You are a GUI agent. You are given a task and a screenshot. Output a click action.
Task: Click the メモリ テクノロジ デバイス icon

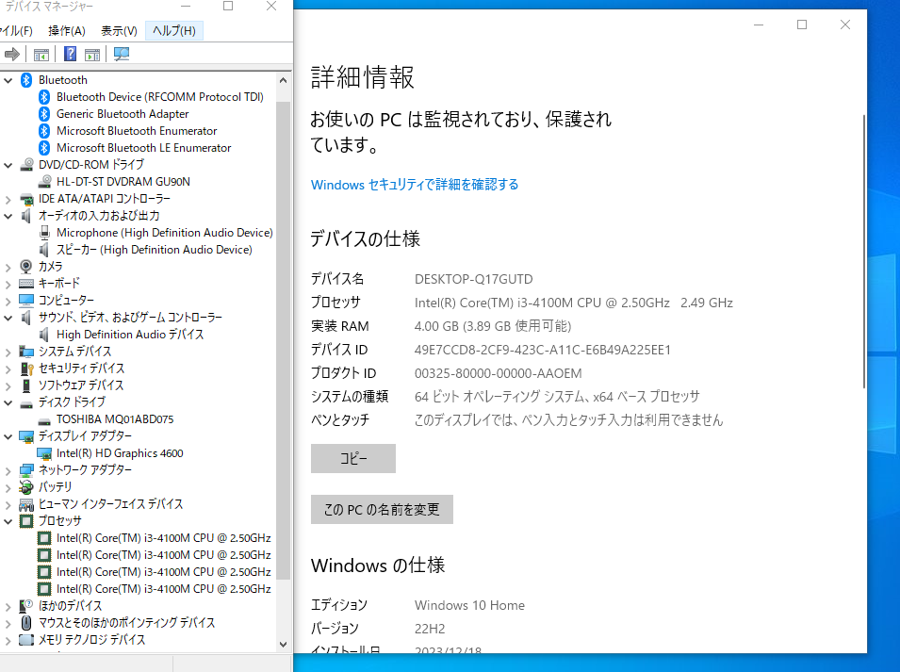click(26, 640)
